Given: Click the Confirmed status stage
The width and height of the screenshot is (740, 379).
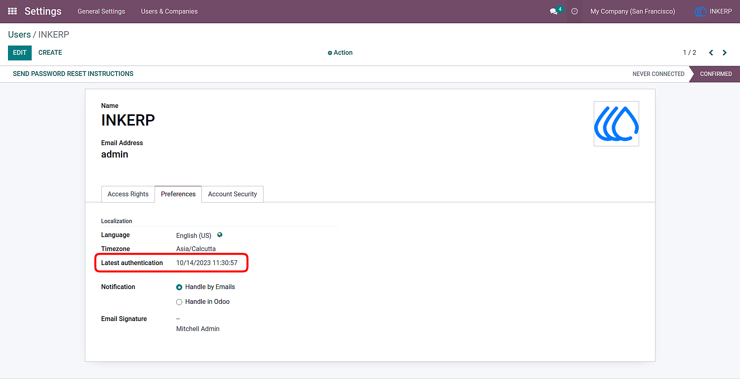Looking at the screenshot, I should pos(716,74).
